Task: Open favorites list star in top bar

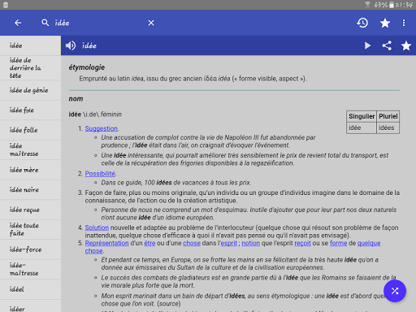Action: pyautogui.click(x=385, y=23)
